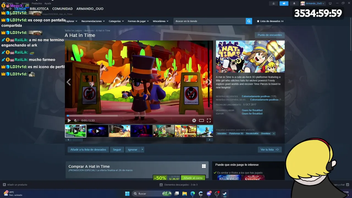Expand the Ignorar options arrow
The width and height of the screenshot is (352, 198).
(x=142, y=150)
